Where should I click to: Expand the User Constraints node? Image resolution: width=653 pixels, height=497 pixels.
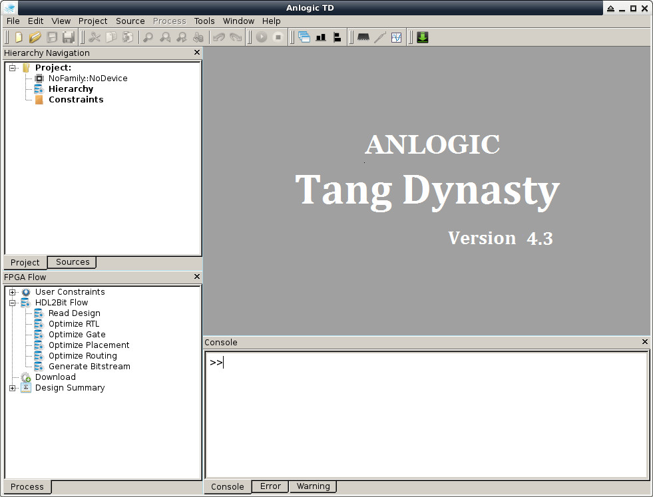[13, 292]
